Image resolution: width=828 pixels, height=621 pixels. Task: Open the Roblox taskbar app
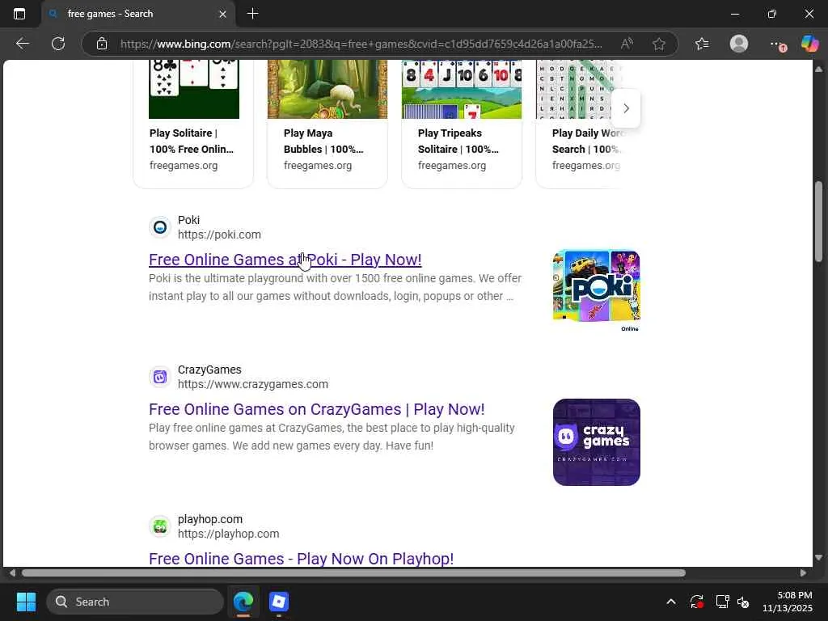279,602
